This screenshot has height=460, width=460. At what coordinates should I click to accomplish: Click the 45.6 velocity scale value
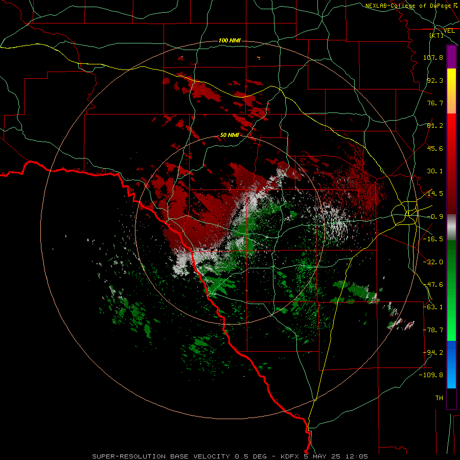pyautogui.click(x=435, y=148)
